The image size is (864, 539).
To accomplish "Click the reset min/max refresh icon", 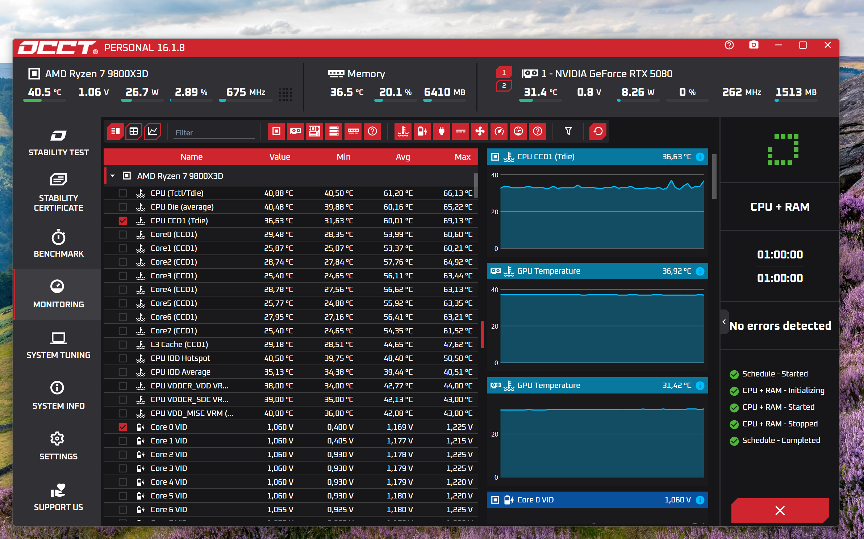I will [x=598, y=131].
